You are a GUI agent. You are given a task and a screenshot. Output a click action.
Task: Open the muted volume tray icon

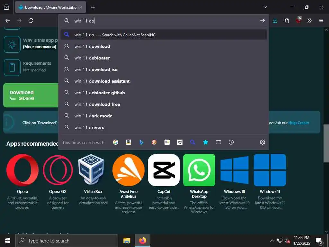coord(287,241)
